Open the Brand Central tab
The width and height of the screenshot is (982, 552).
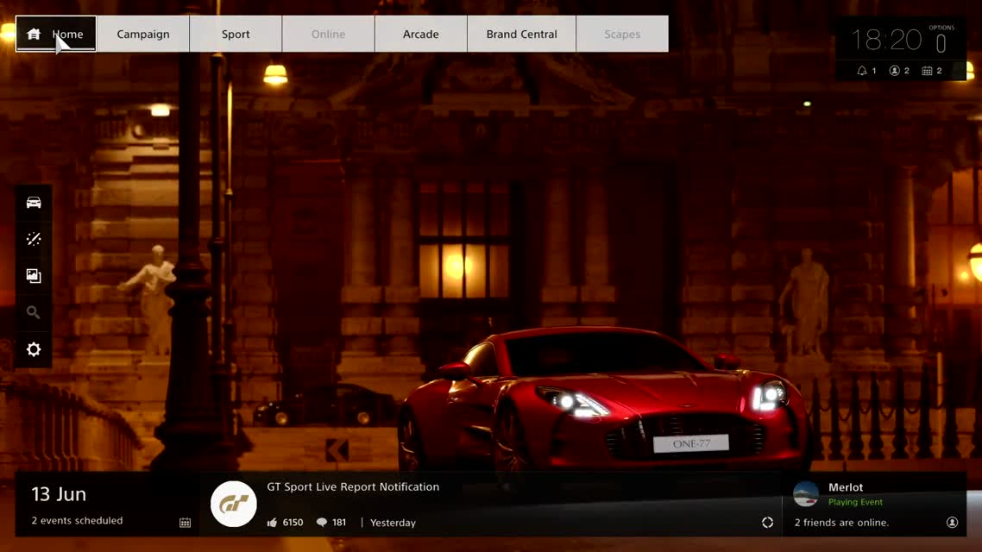(x=522, y=34)
